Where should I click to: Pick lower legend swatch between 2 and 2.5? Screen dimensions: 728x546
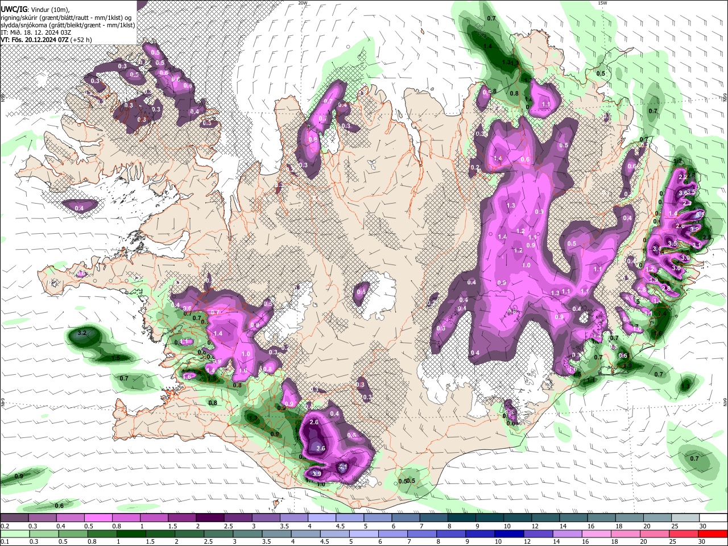click(189, 534)
